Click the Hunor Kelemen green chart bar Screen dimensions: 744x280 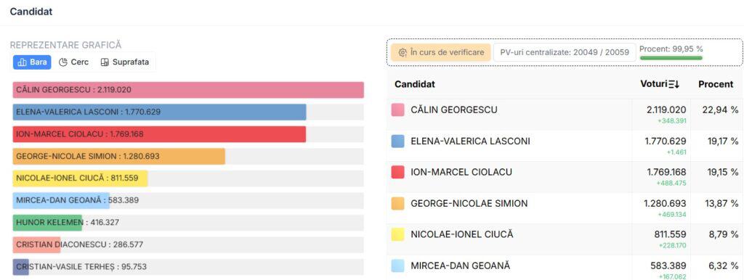coord(47,222)
